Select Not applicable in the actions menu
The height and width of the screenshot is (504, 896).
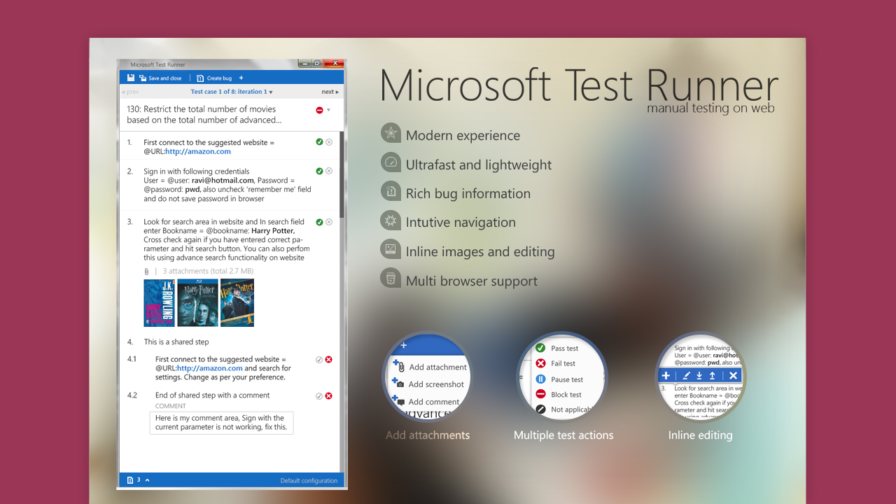point(564,409)
